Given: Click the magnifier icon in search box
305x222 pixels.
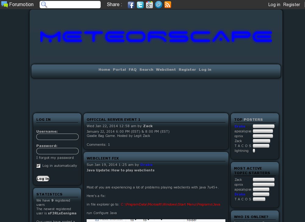Looking at the screenshot, I should point(44,5).
